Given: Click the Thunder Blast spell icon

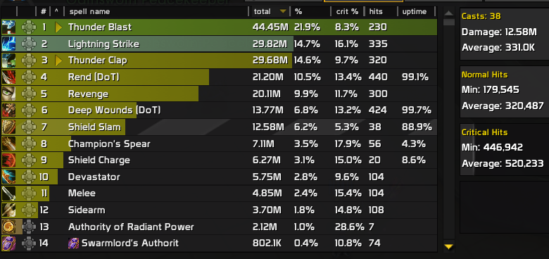Looking at the screenshot, I should click(x=8, y=27).
